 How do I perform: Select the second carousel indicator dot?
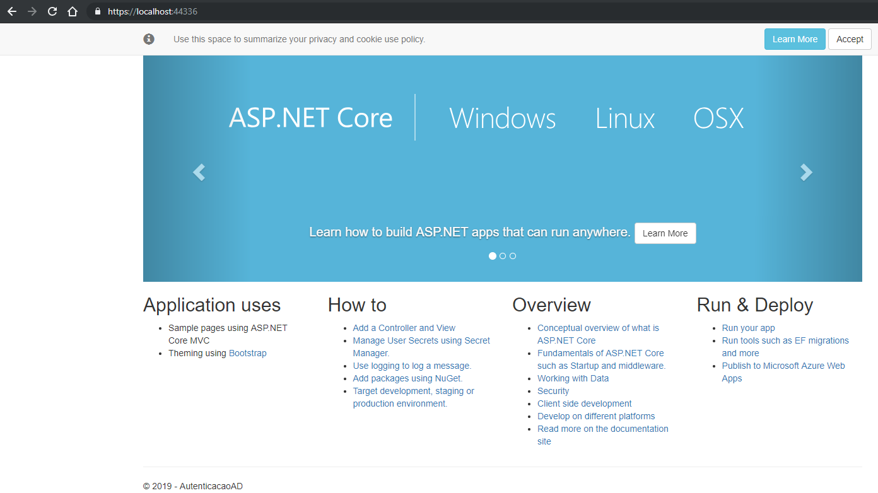pyautogui.click(x=503, y=256)
